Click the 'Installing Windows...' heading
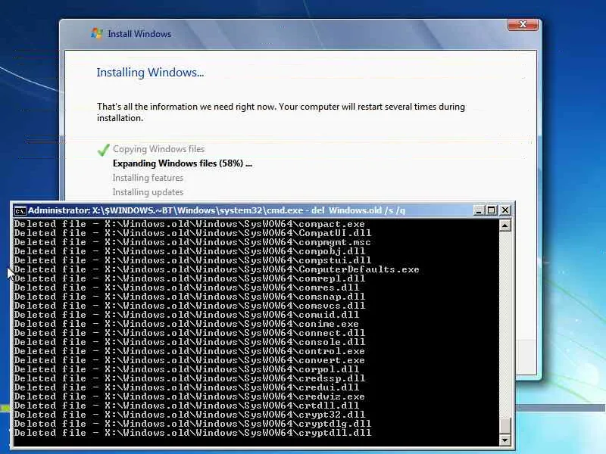Image resolution: width=606 pixels, height=454 pixels. pyautogui.click(x=150, y=73)
